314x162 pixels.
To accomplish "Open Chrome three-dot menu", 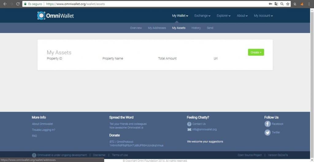I will pos(309,4).
